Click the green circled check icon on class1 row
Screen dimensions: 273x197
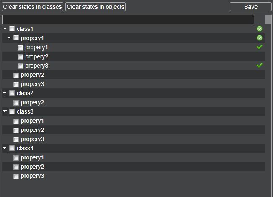point(259,29)
